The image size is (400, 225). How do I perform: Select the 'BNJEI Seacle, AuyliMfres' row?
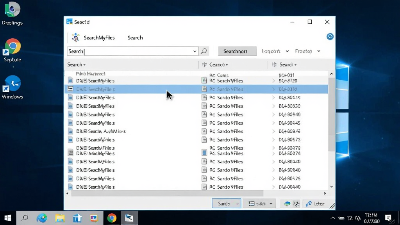click(x=196, y=131)
